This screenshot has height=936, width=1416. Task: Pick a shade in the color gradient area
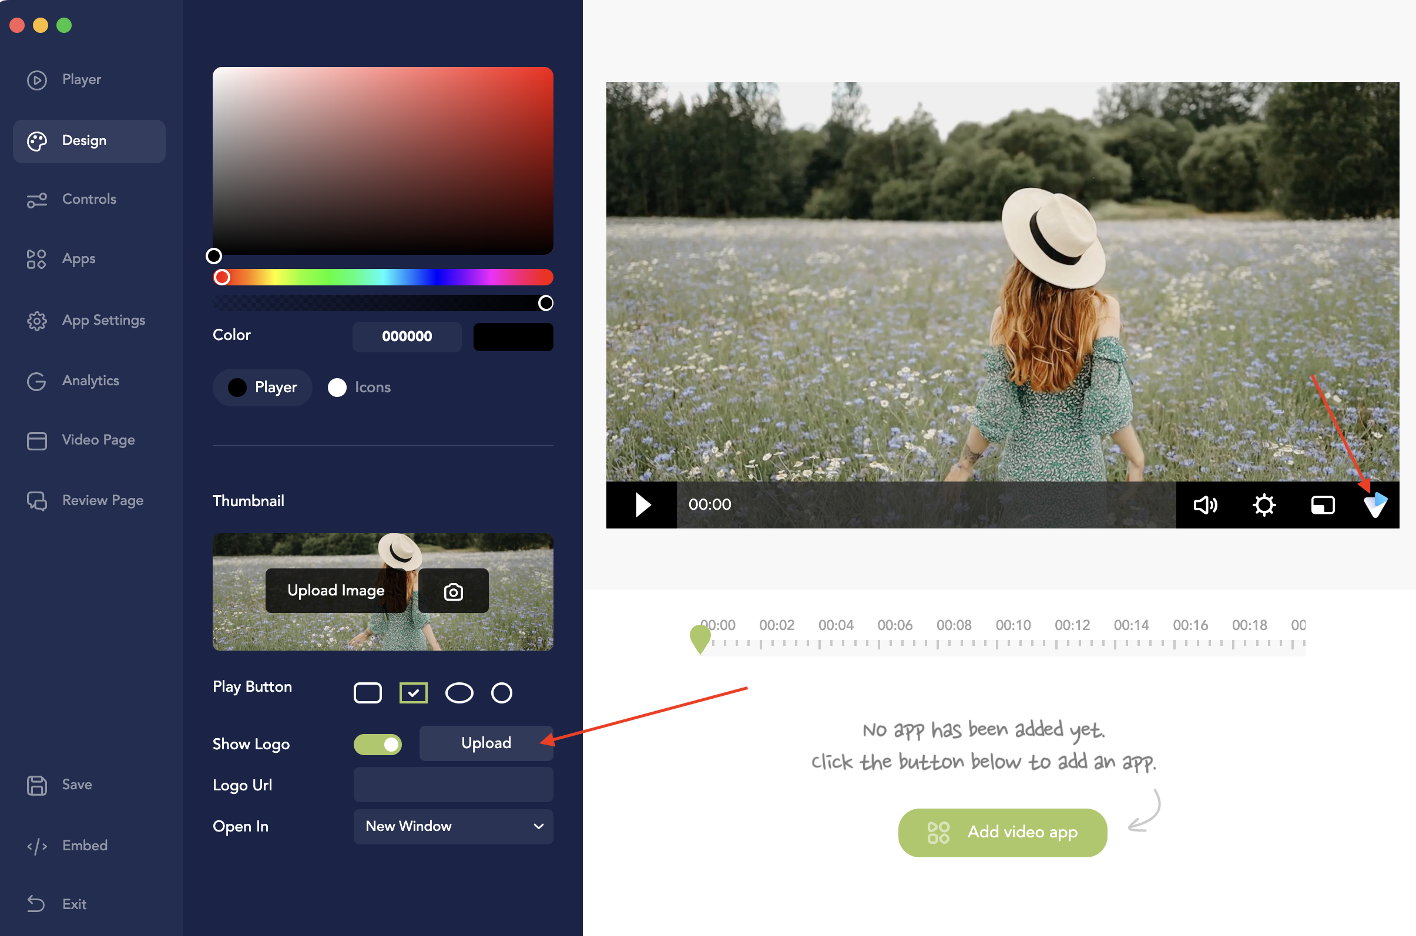[383, 160]
